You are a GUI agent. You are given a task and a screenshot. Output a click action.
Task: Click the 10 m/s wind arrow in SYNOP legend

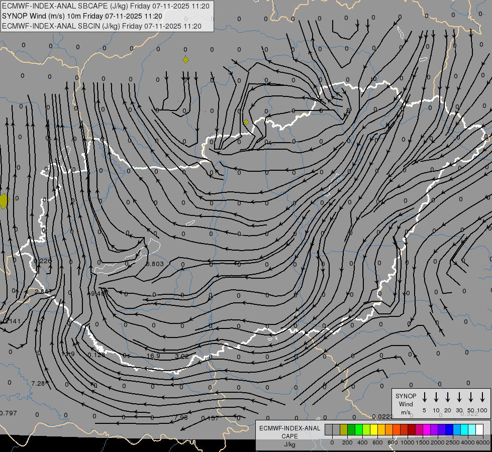coord(436,397)
